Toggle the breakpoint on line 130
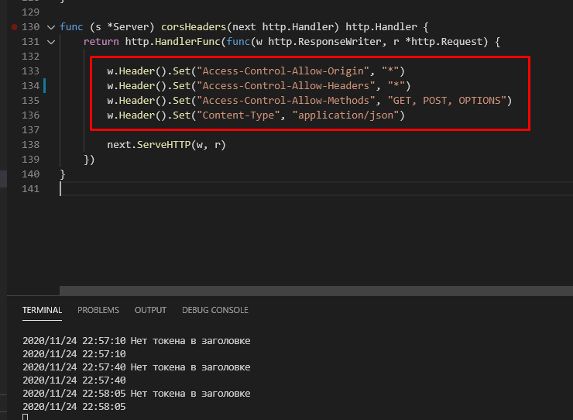Screen dimensions: 573x420 (x=14, y=27)
